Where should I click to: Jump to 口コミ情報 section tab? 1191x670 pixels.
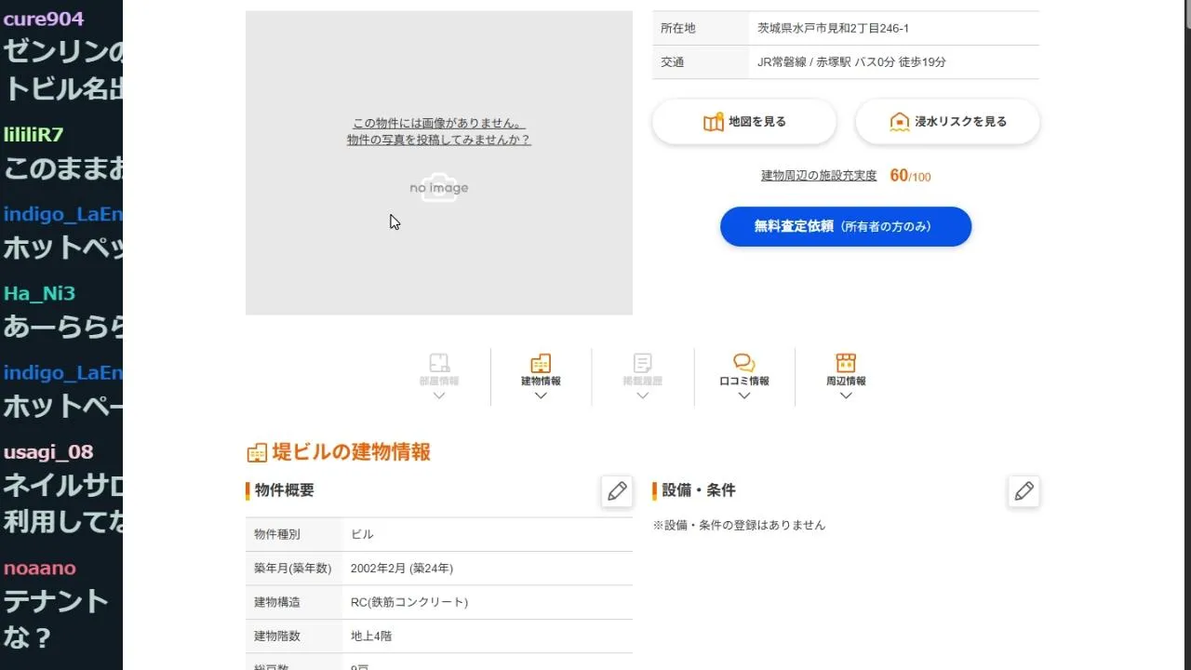coord(743,377)
